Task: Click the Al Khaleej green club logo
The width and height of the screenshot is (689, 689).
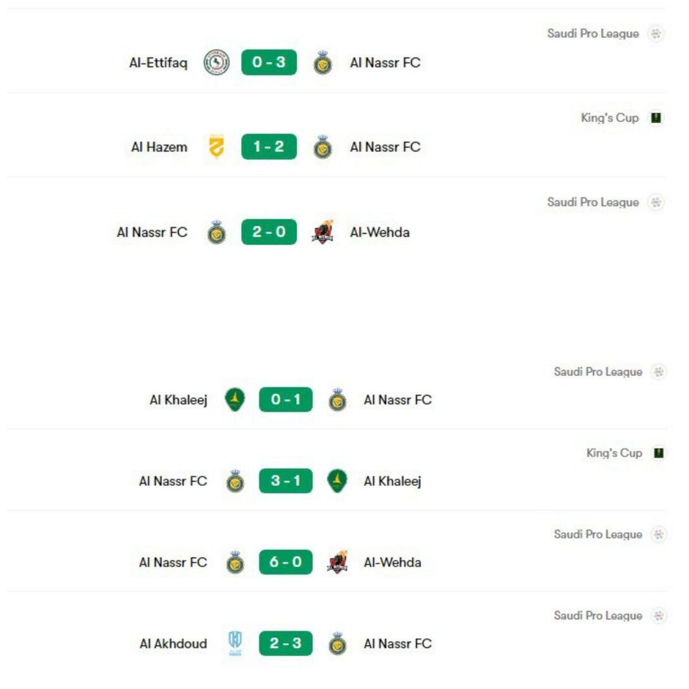Action: [235, 400]
